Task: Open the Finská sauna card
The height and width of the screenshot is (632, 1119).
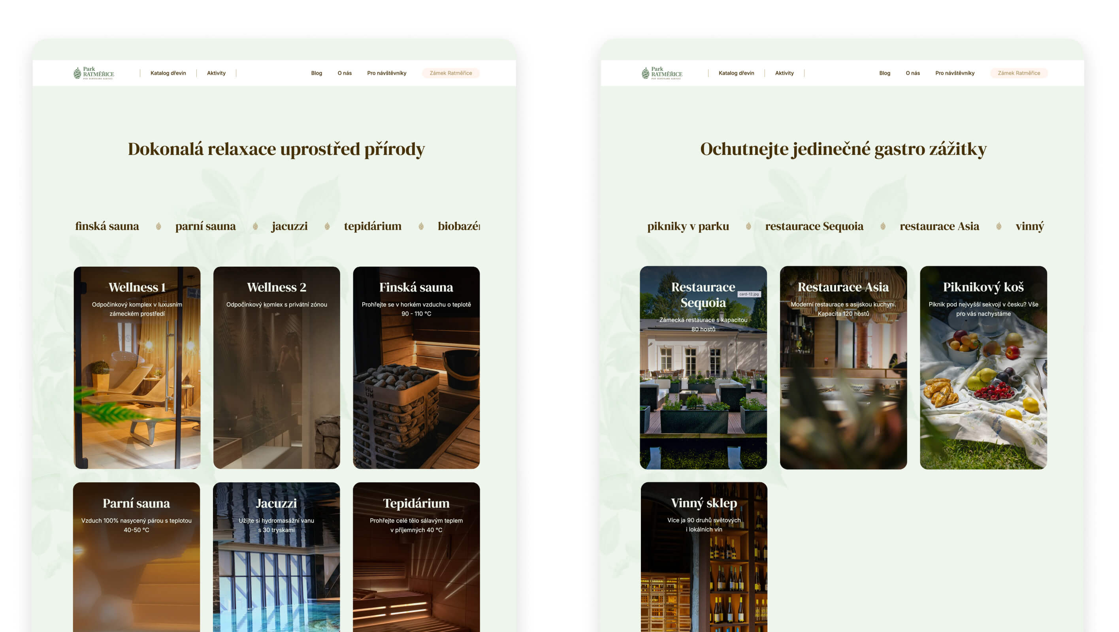Action: [416, 367]
